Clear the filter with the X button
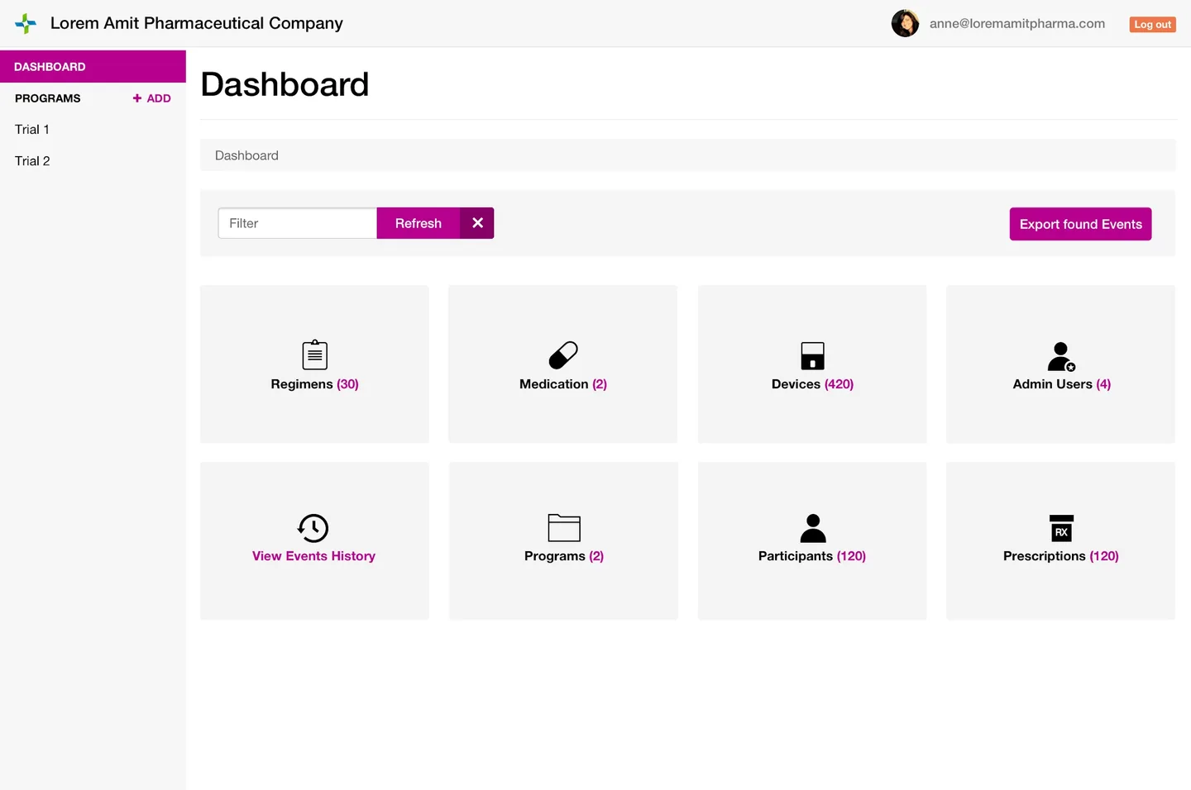Viewport: 1191px width, 790px height. pos(476,222)
